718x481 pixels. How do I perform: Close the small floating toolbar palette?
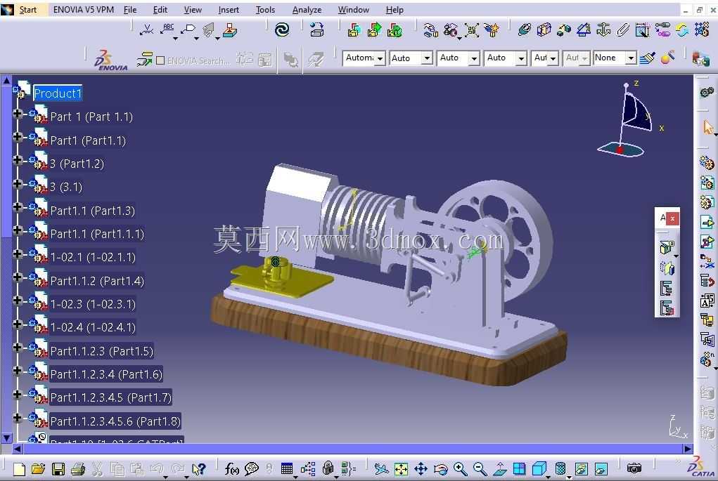[672, 218]
